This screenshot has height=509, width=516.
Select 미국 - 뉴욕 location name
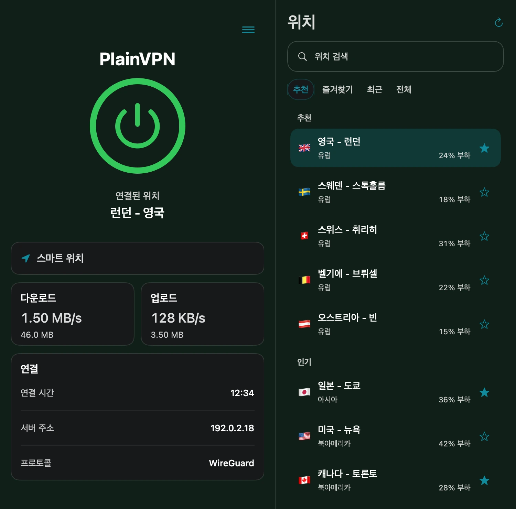pos(339,430)
